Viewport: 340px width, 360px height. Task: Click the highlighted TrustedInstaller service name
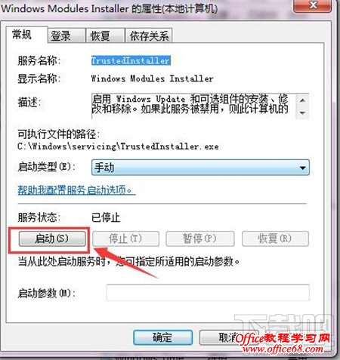pyautogui.click(x=131, y=60)
